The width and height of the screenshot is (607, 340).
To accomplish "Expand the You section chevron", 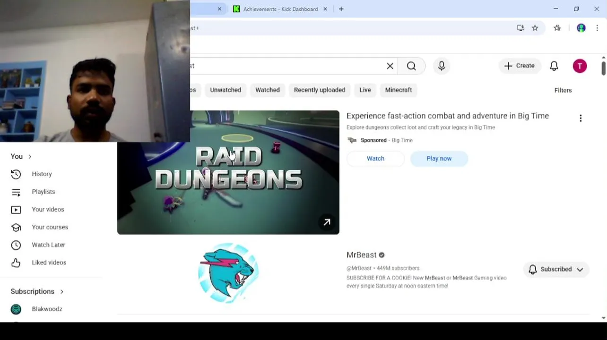I will click(30, 157).
